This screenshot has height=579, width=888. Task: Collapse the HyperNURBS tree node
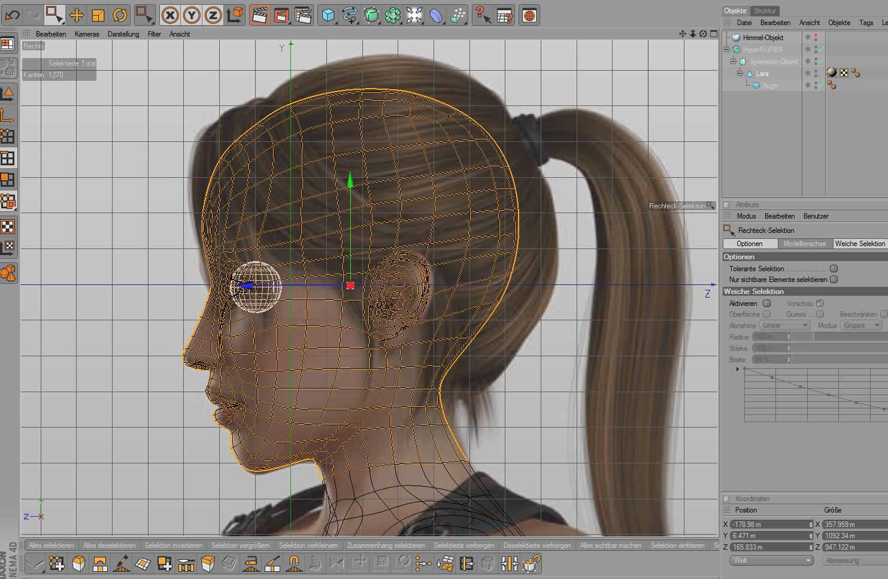pos(727,50)
